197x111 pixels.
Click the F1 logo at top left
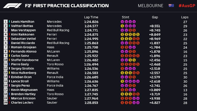click(x=12, y=6)
